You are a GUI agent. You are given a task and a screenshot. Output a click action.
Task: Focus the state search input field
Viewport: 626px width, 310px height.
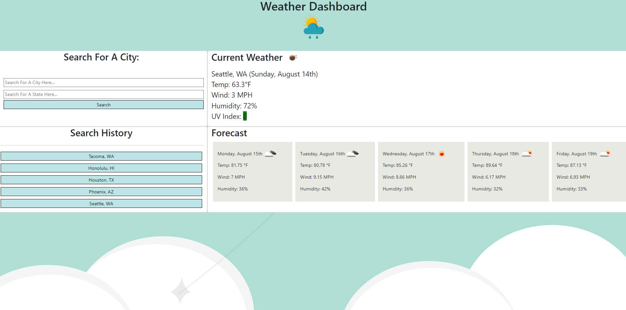[x=103, y=94]
